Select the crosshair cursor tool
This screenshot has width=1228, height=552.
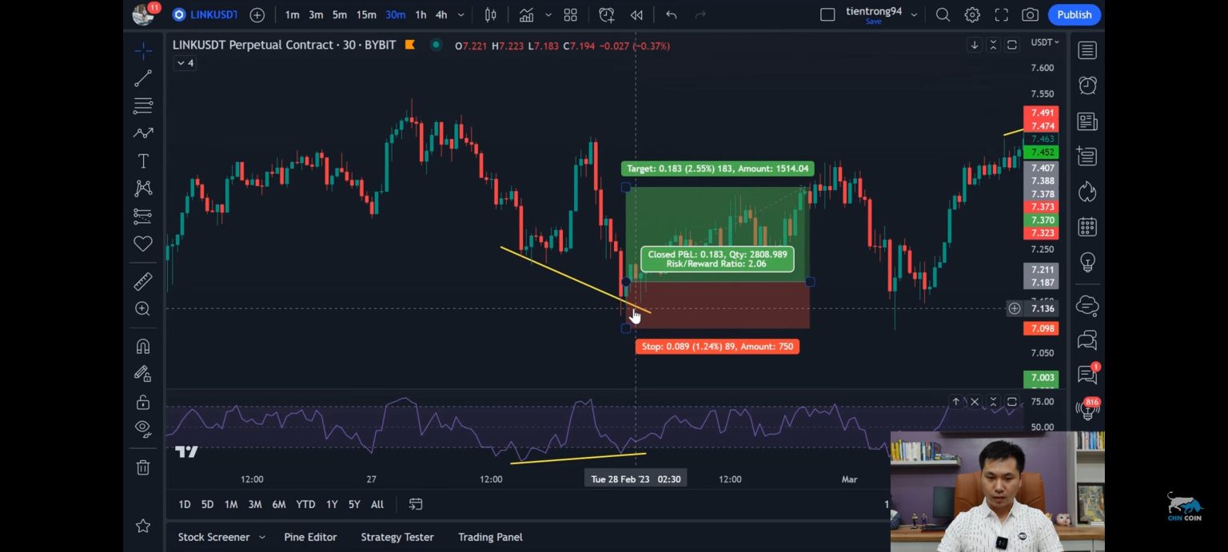[x=143, y=51]
